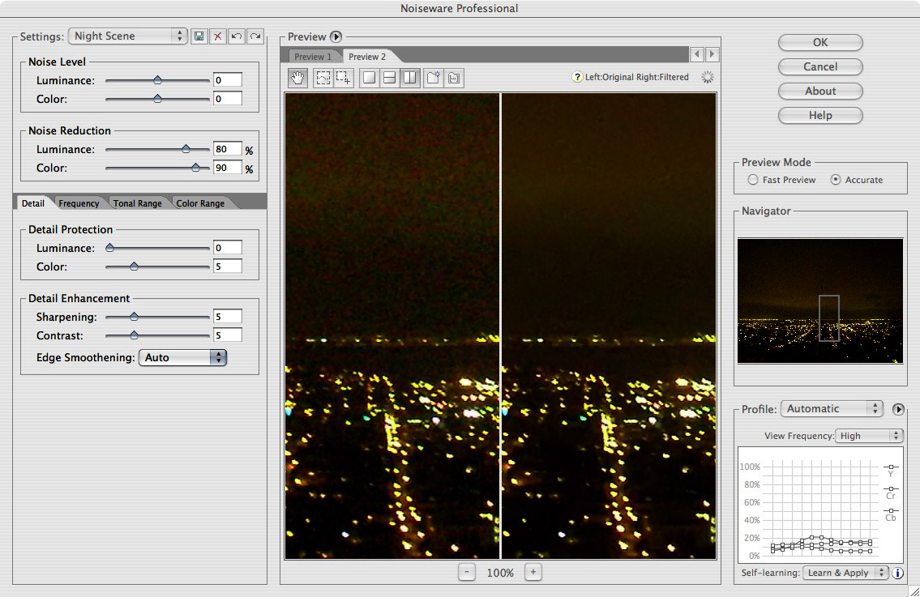This screenshot has width=920, height=597.
Task: Select the hand pan tool
Action: point(298,78)
